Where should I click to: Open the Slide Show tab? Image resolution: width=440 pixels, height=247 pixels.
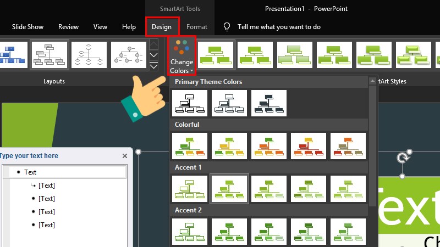(x=28, y=27)
